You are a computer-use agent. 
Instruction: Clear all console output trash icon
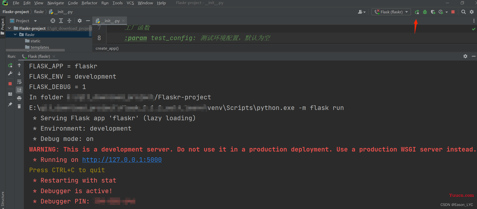[x=19, y=106]
